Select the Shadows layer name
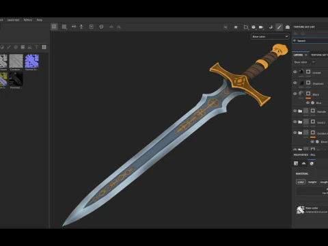The image size is (328, 246). pyautogui.click(x=318, y=83)
